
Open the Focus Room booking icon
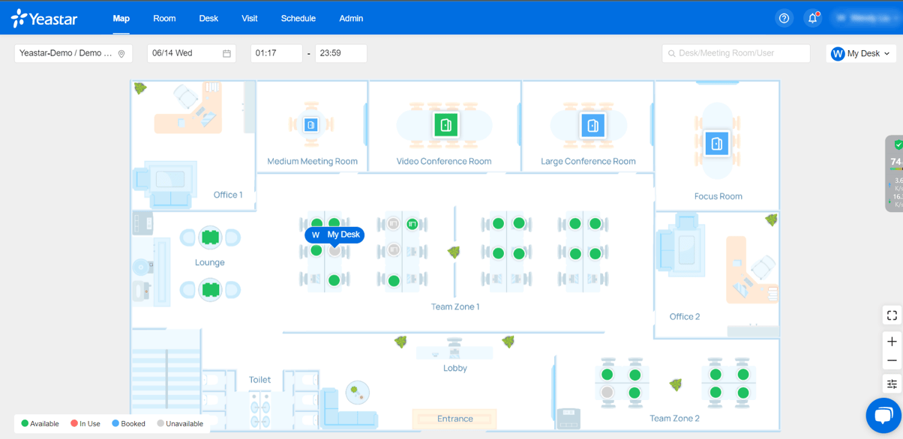click(x=717, y=142)
